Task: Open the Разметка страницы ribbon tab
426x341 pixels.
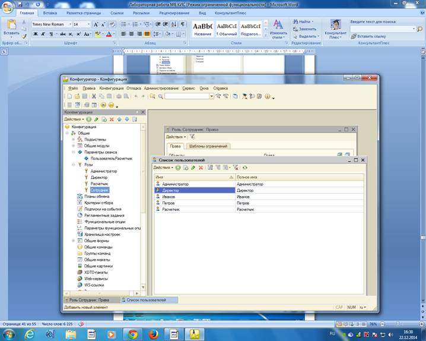Action: [84, 13]
